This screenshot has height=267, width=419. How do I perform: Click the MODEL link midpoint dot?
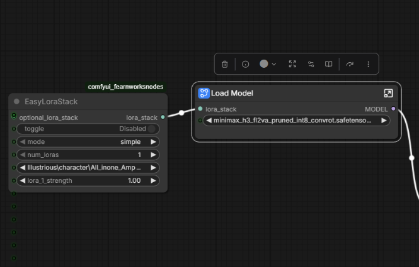[412, 158]
